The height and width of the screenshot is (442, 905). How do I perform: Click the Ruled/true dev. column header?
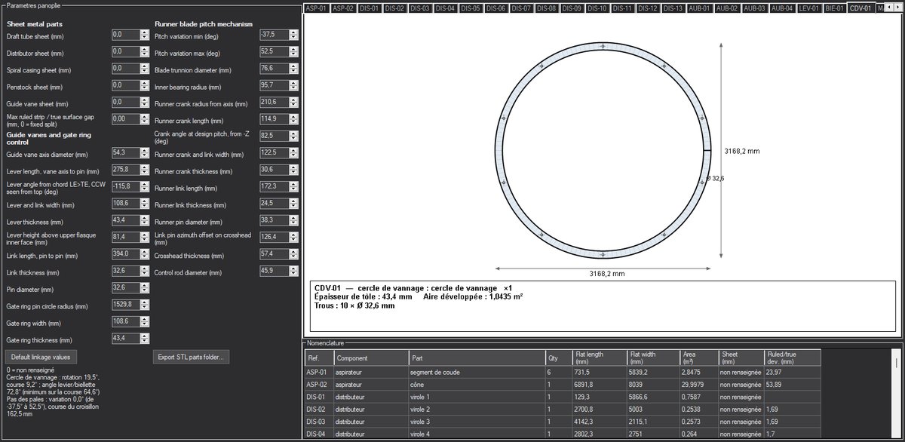coord(792,358)
